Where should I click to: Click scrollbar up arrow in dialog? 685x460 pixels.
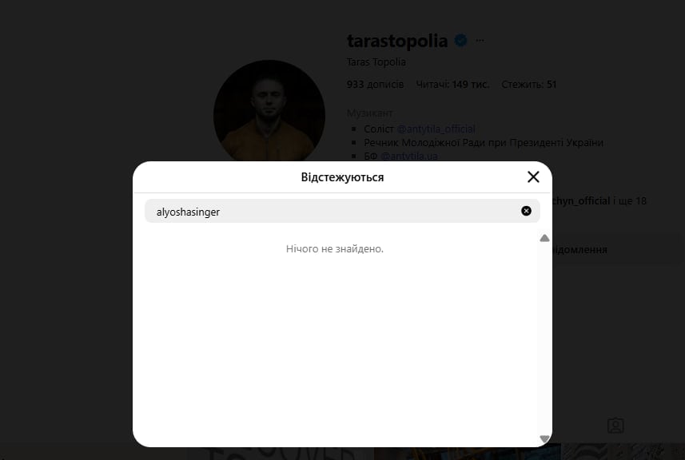click(x=544, y=238)
